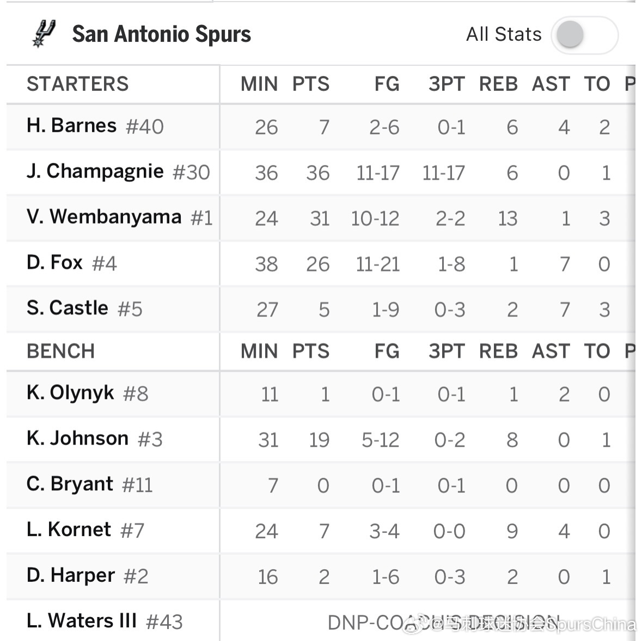Open V. Wembanyama player page

pyautogui.click(x=104, y=217)
